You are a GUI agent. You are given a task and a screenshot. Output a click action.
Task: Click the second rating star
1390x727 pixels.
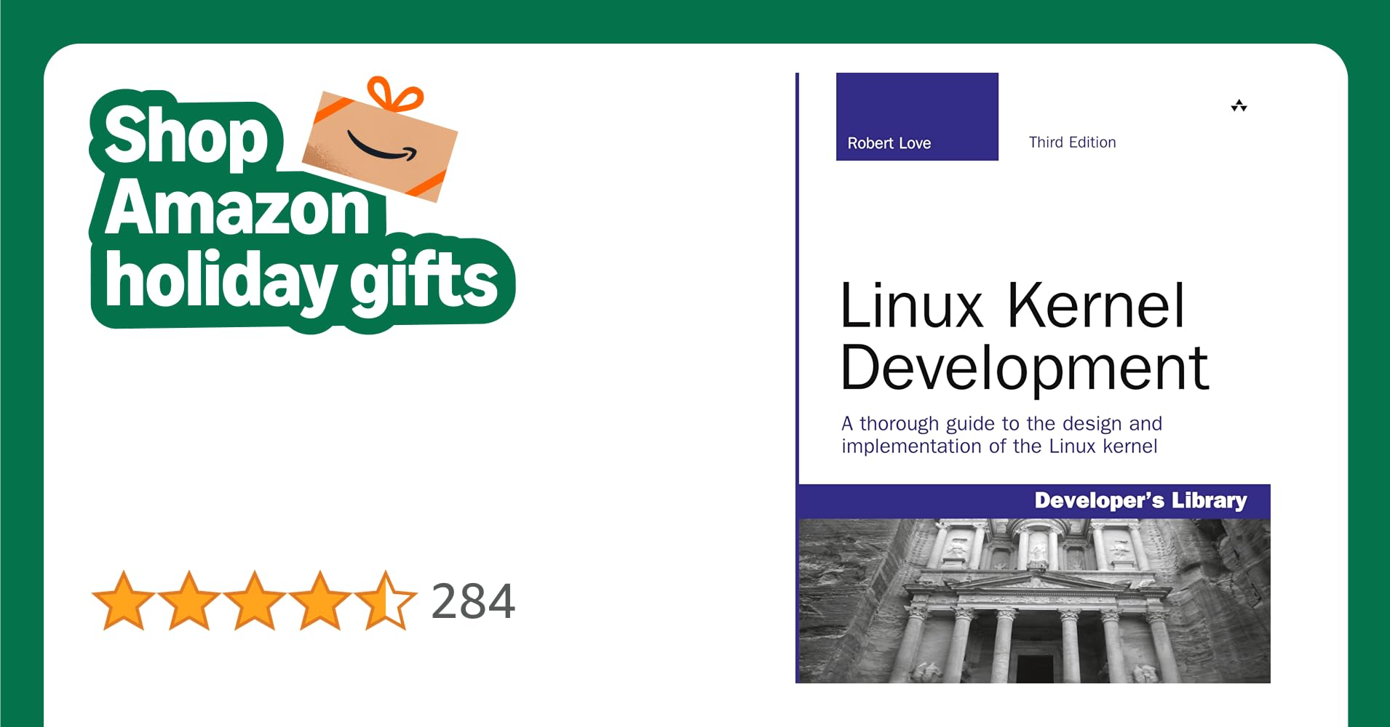(189, 601)
